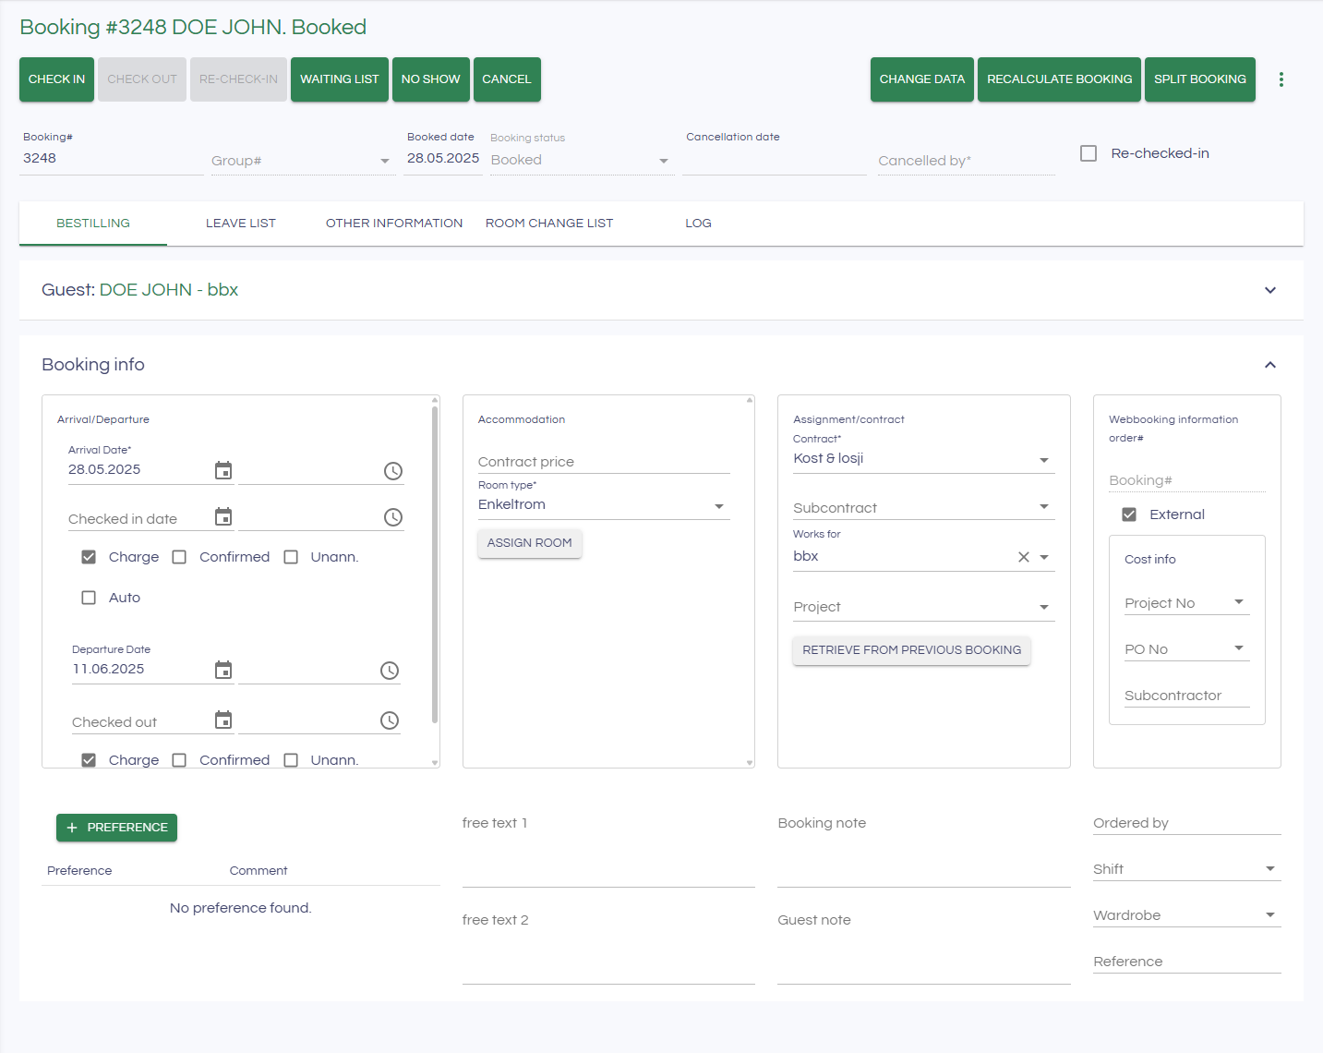Open the Log tab

tap(698, 224)
